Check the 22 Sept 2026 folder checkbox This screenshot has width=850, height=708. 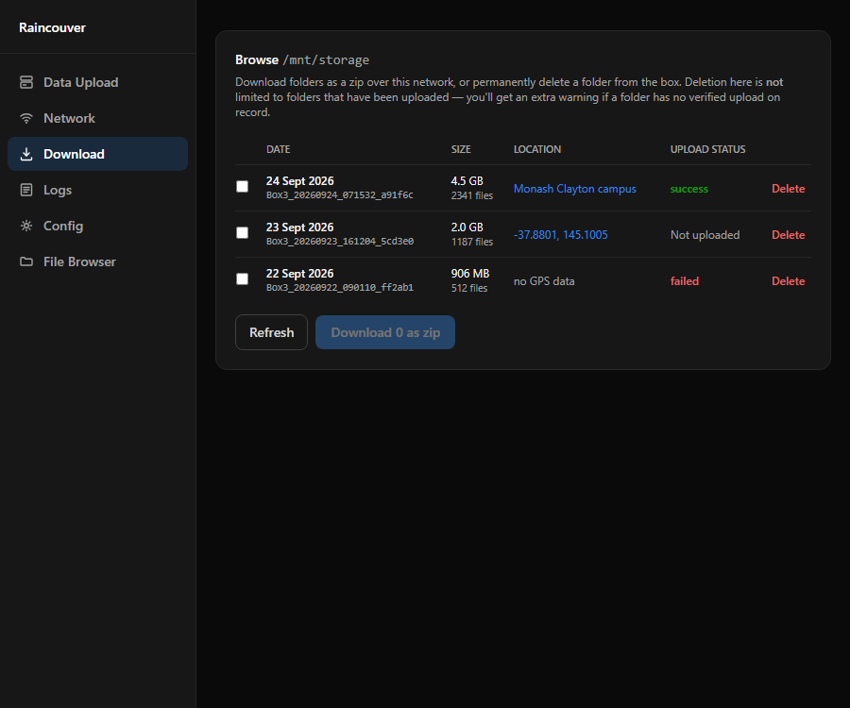pos(243,279)
